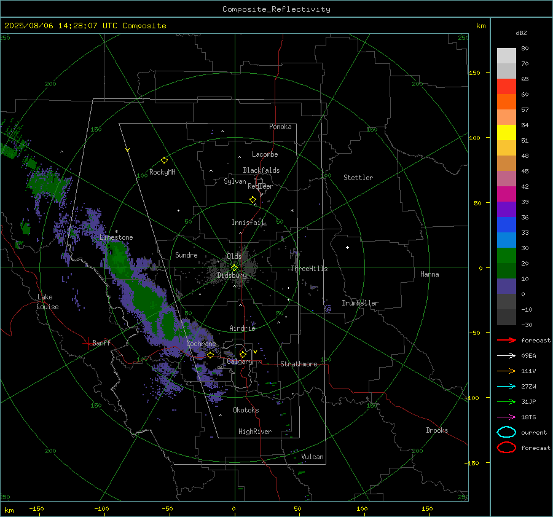Click the Sylvan label
Viewport: 553px width, 517px height.
pos(235,181)
